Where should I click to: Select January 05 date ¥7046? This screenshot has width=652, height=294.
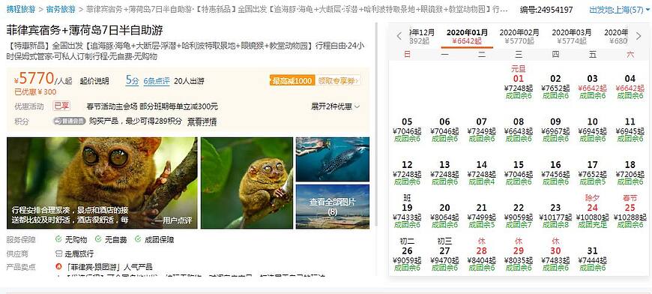point(407,130)
